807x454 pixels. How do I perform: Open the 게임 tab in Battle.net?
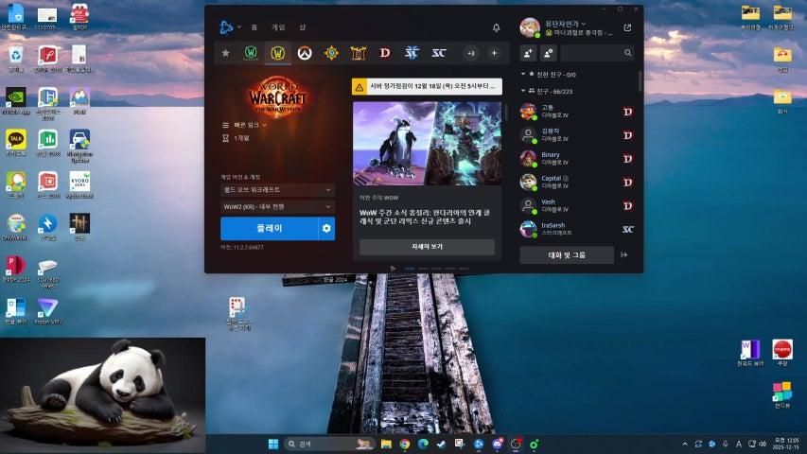tap(278, 27)
